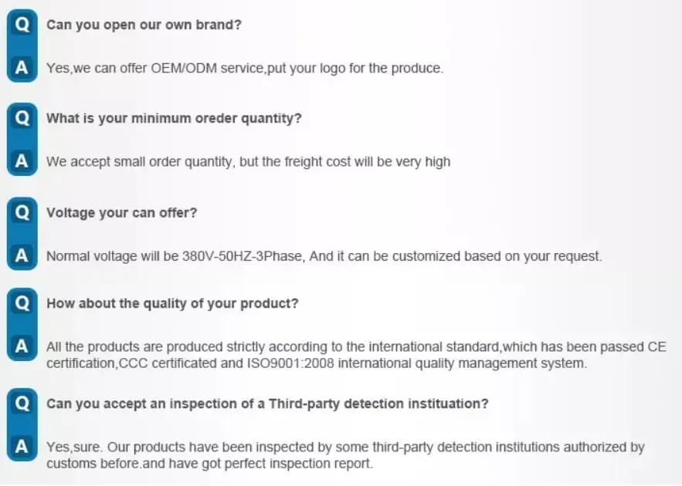Click the Third-party detection instituation question text
Screen dimensions: 682x486
pos(267,404)
